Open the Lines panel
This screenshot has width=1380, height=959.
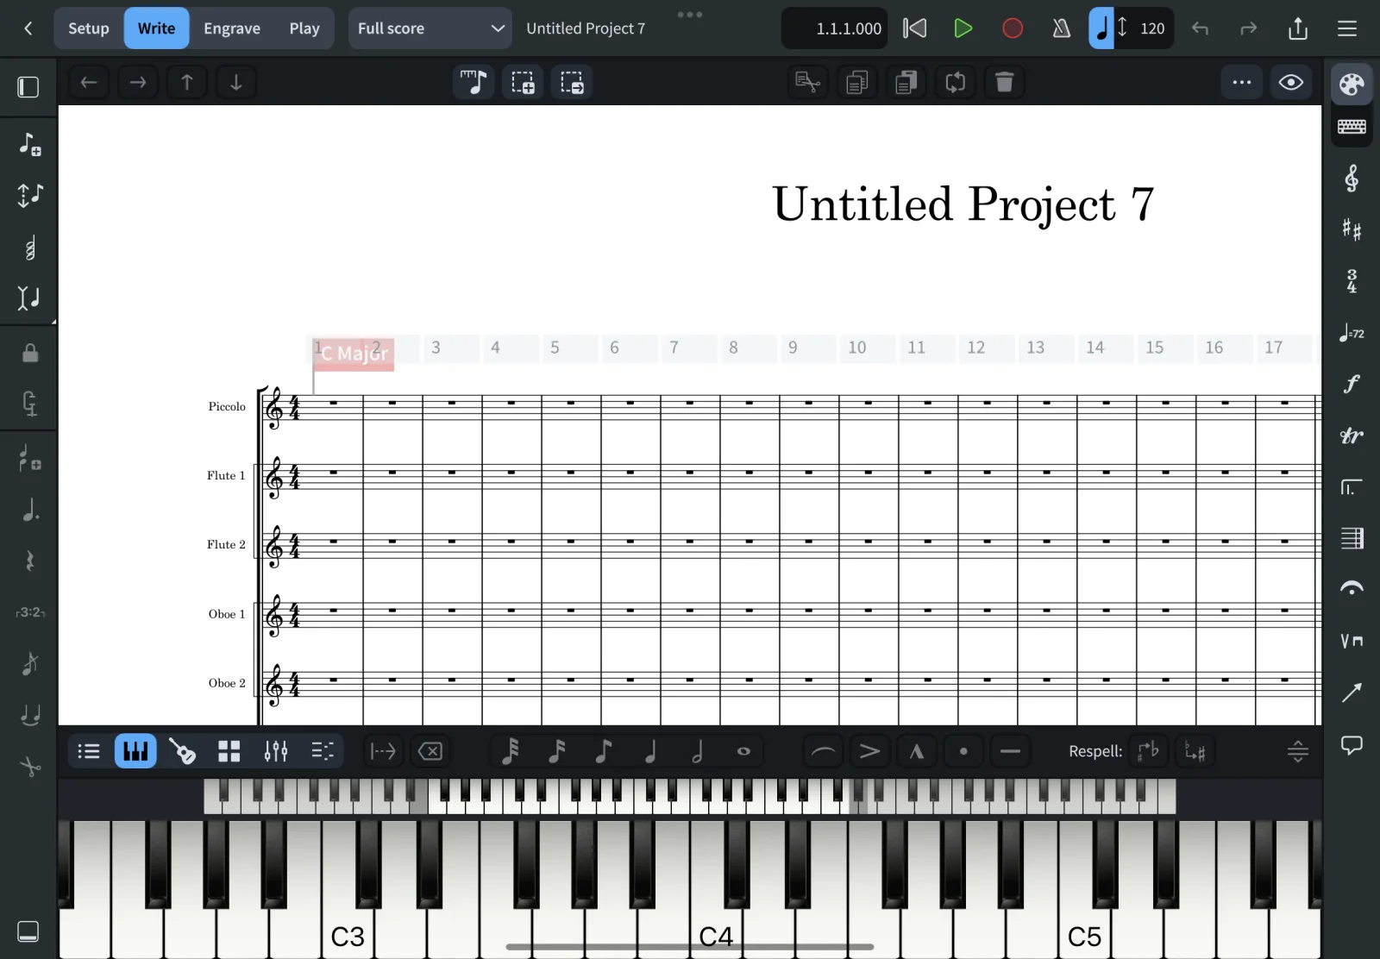[1352, 693]
